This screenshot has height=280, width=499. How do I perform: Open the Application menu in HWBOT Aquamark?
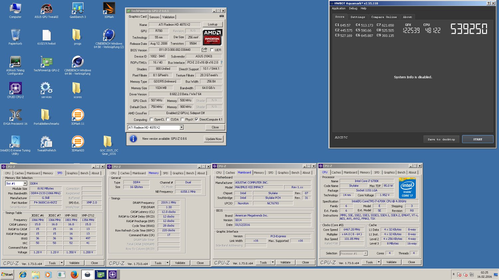(339, 8)
